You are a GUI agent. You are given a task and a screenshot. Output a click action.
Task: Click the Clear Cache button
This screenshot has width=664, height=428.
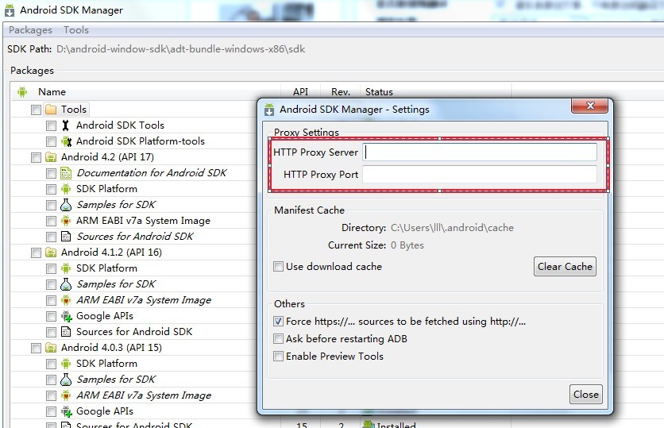pyautogui.click(x=565, y=266)
